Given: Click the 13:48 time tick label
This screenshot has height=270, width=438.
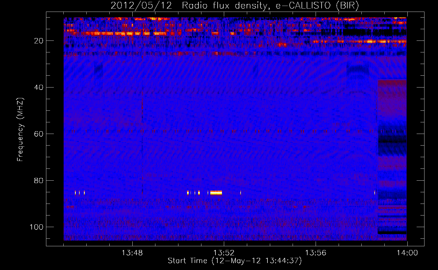Looking at the screenshot, I should 132,253.
